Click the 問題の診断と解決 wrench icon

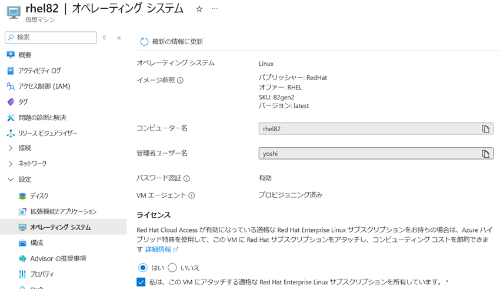point(11,117)
